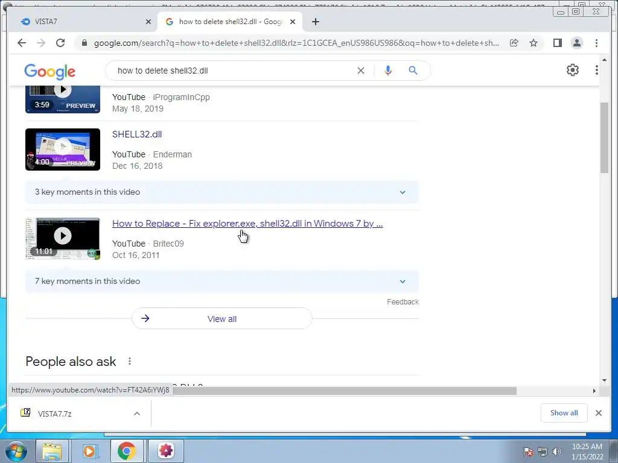Open Windows Explorer from taskbar
Screen dimensions: 618x463
(x=52, y=451)
